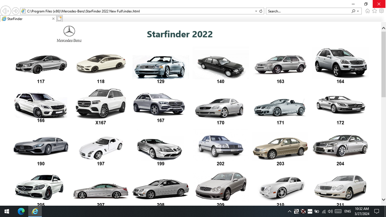Select the white 210 car image

point(282,188)
